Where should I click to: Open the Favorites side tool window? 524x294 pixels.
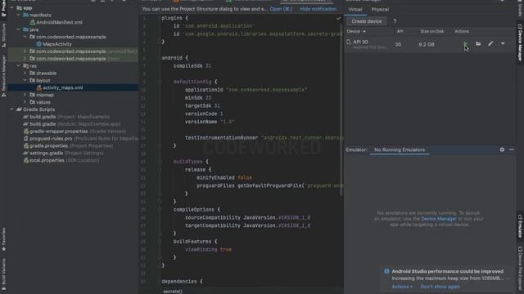[x=3, y=239]
